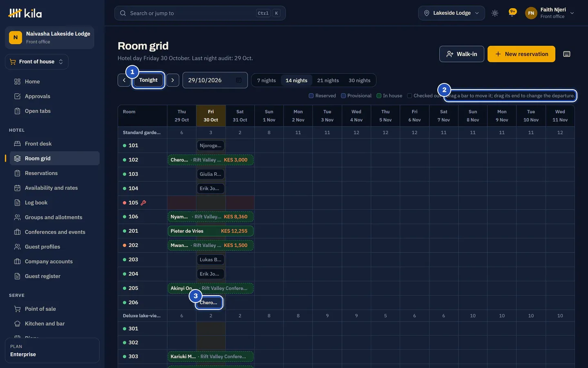Screen dimensions: 588x368
Task: Open Availability and rates
Action: pyautogui.click(x=55, y=188)
